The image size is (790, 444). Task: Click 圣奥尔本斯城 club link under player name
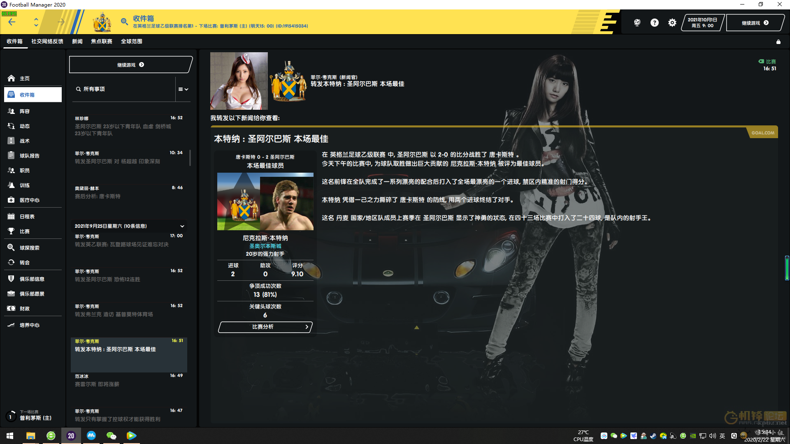(265, 246)
